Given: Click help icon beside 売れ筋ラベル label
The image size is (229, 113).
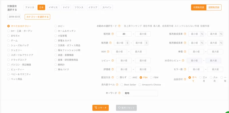Looking at the screenshot, I should [117, 85].
